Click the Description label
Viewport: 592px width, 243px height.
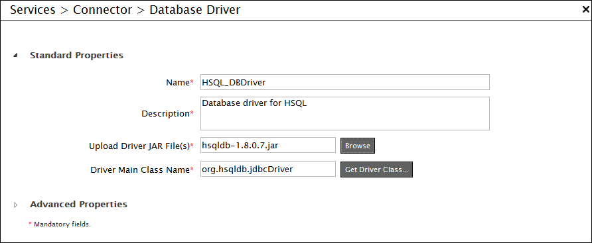167,113
